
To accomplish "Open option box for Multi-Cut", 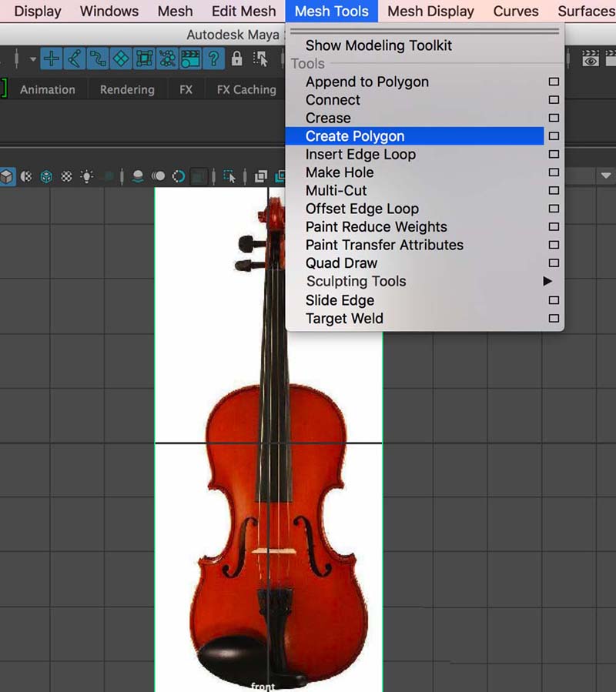I will point(553,191).
